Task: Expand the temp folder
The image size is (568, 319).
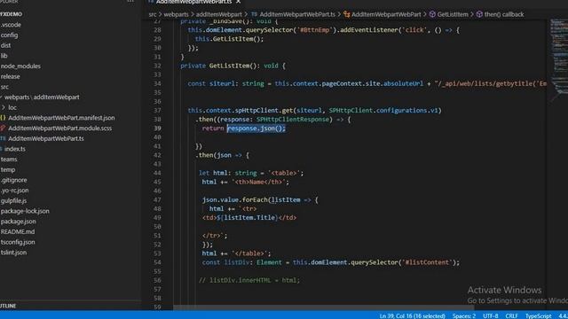Action: click(x=8, y=169)
